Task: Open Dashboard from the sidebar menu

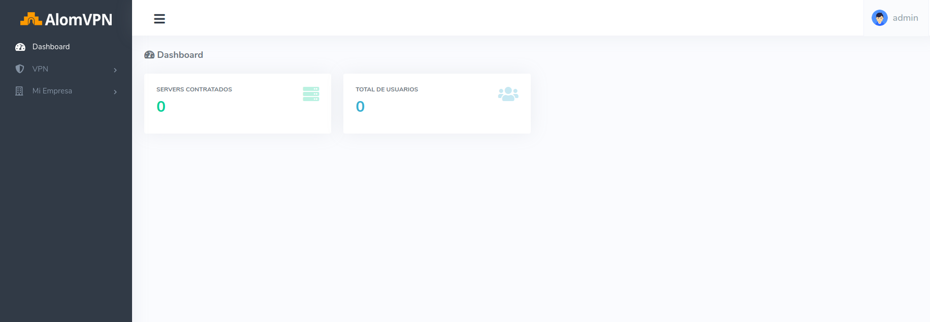Action: (x=51, y=47)
